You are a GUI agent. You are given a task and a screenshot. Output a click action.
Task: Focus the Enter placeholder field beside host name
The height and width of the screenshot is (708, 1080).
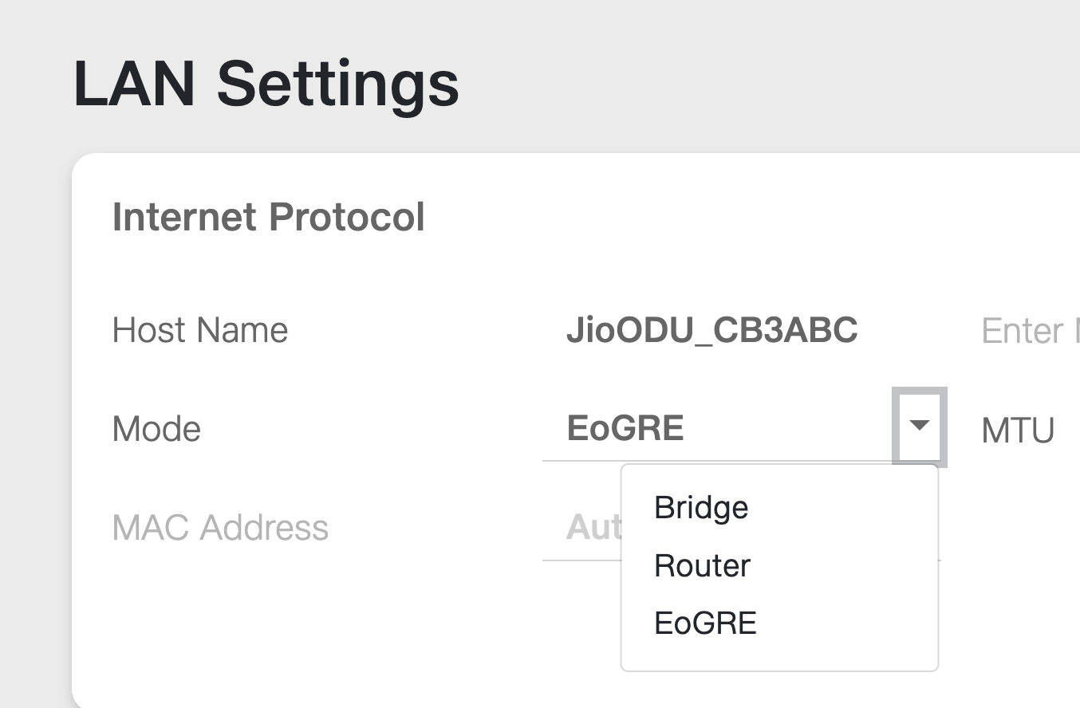click(1029, 331)
